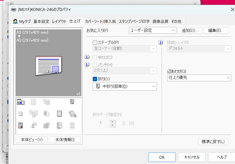The width and height of the screenshot is (235, 164).
Task: Click the color chart document icon
Action: click(x=20, y=125)
